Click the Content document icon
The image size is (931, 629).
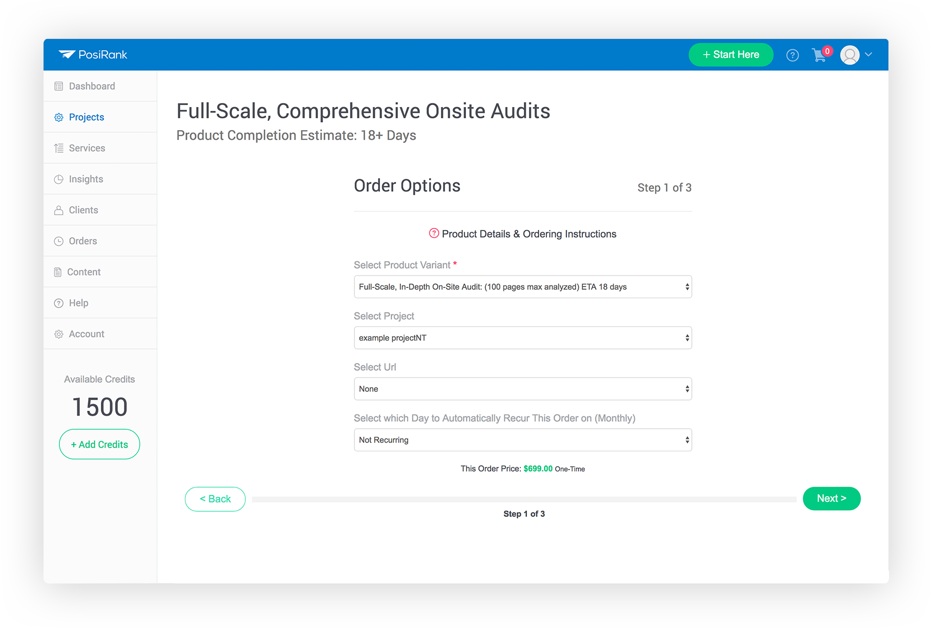tap(58, 272)
